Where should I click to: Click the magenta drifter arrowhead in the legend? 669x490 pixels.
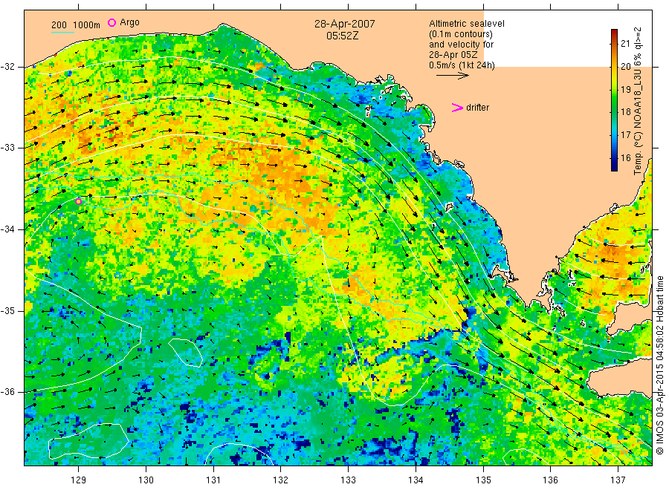[x=457, y=108]
